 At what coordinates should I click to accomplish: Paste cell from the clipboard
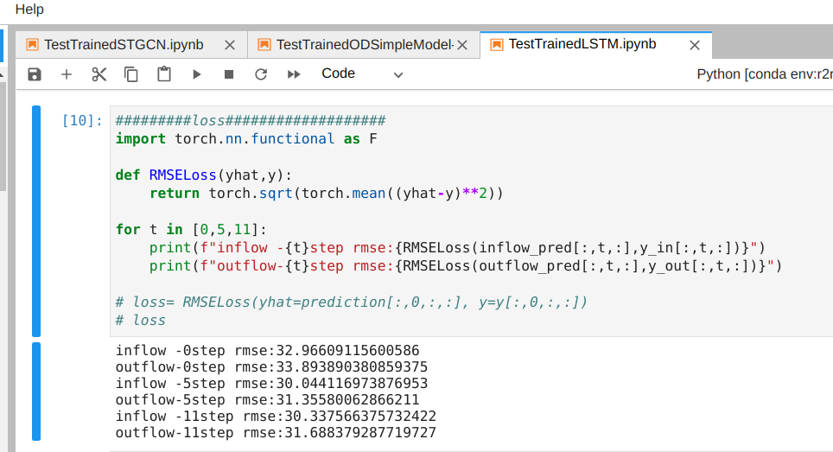pyautogui.click(x=163, y=74)
